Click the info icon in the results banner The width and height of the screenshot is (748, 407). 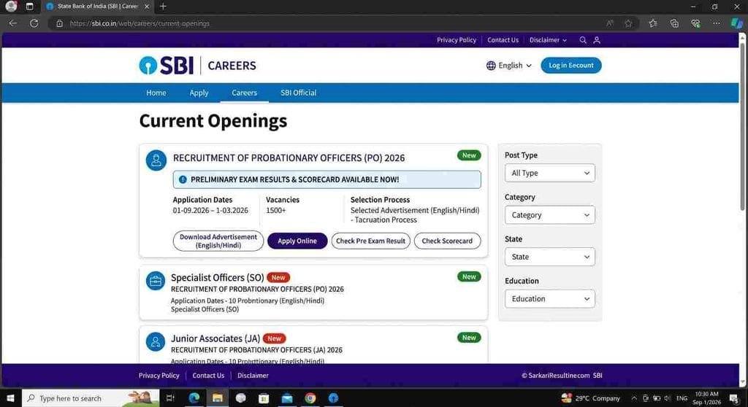click(x=183, y=179)
